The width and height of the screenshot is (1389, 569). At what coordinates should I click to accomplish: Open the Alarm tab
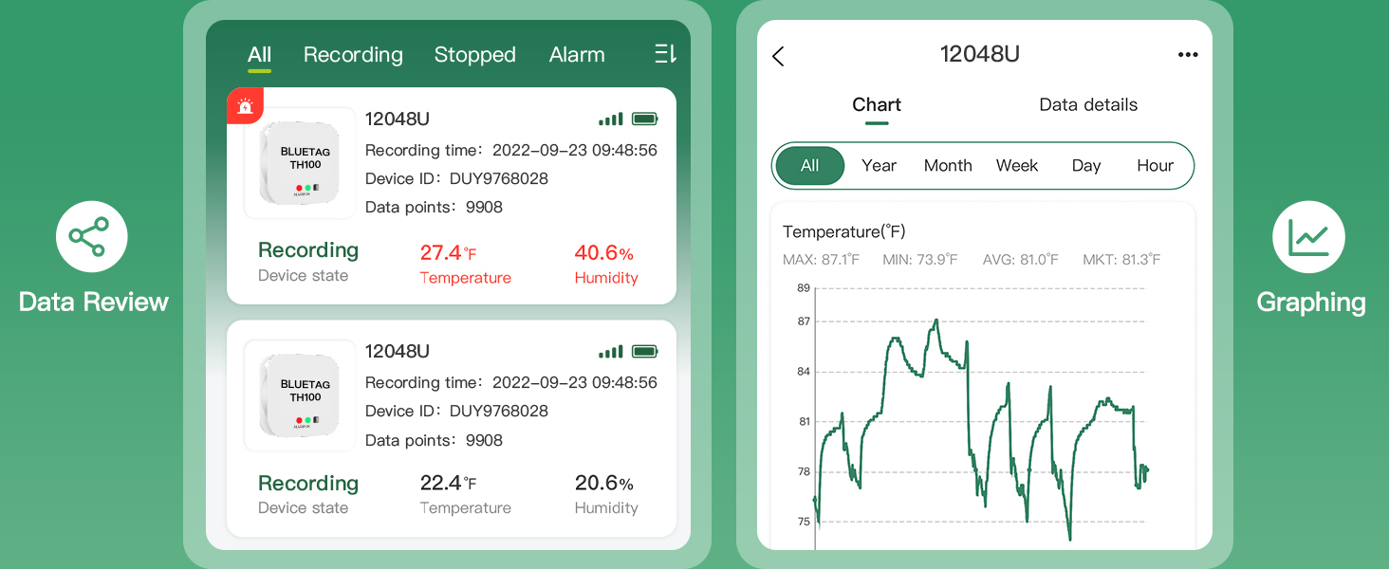point(577,55)
